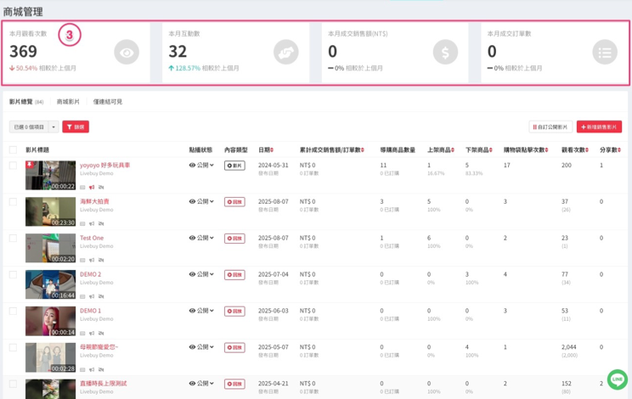Image resolution: width=632 pixels, height=399 pixels.
Task: Click the eye icon in 本月觀看次數 card
Action: coord(127,53)
